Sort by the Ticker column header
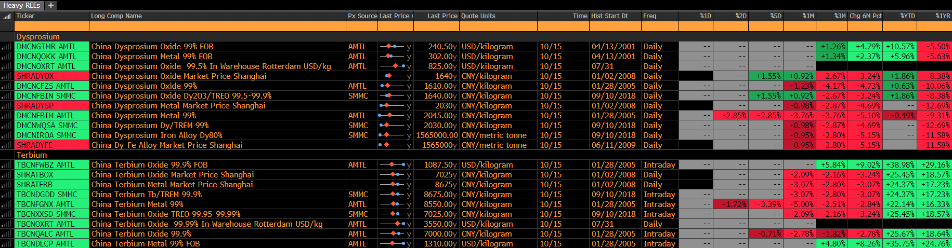The image size is (952, 248). 51,16
